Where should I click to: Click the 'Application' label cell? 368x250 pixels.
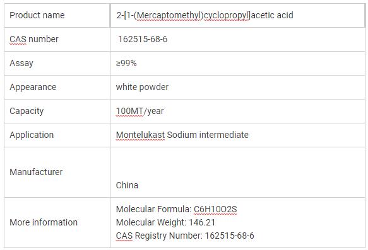click(57, 135)
